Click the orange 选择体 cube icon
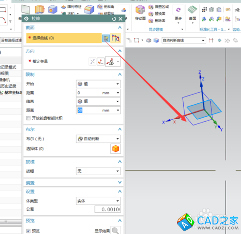241x234 pixels. pyautogui.click(x=116, y=149)
